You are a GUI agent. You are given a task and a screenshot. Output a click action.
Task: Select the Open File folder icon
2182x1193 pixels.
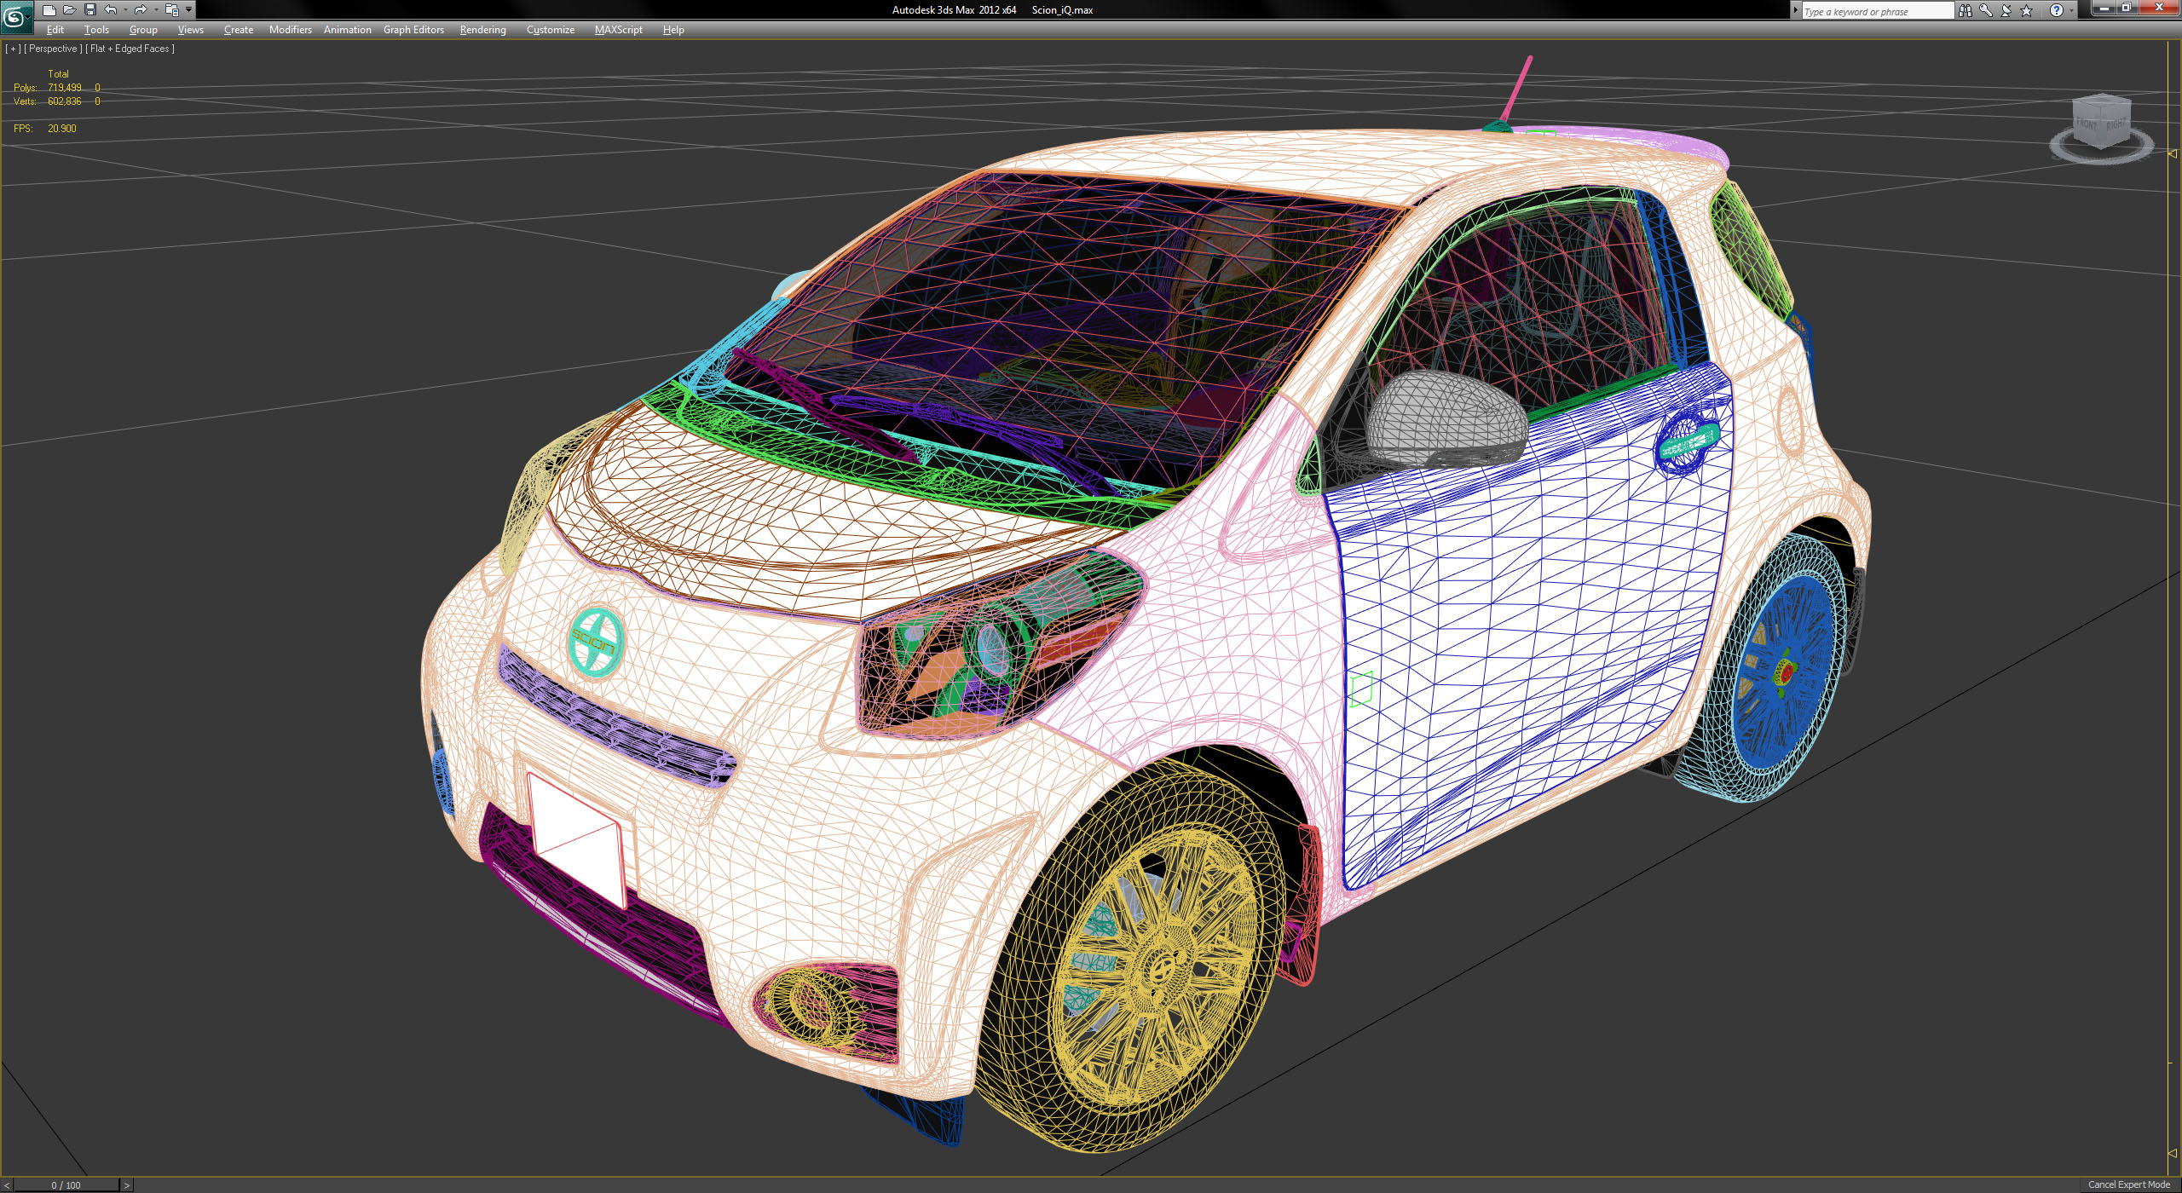click(71, 9)
